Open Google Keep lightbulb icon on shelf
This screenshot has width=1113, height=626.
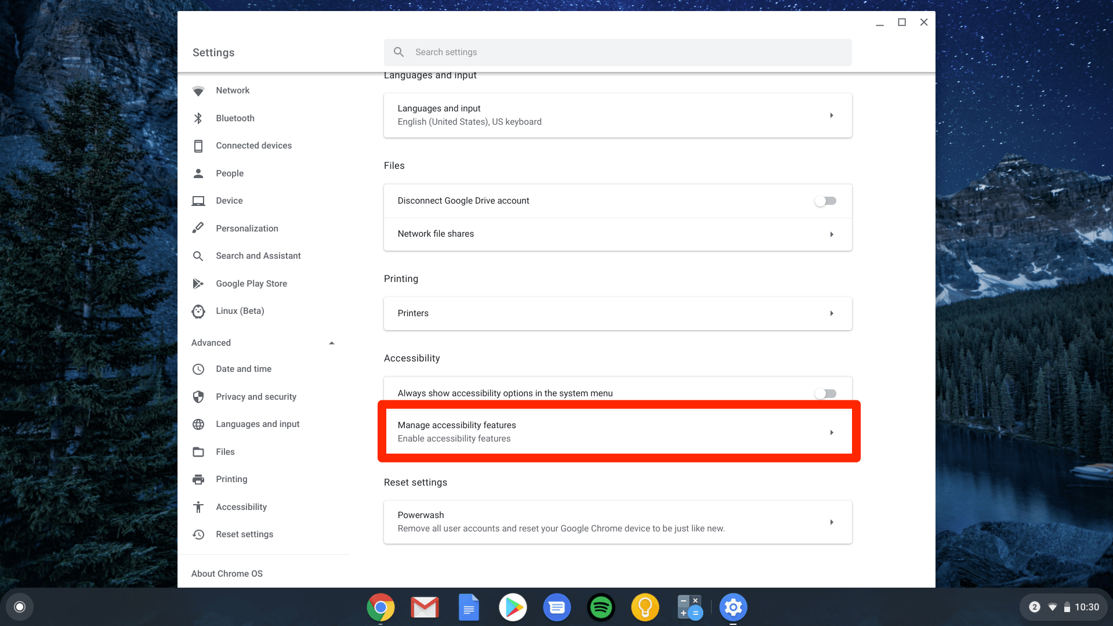[645, 607]
